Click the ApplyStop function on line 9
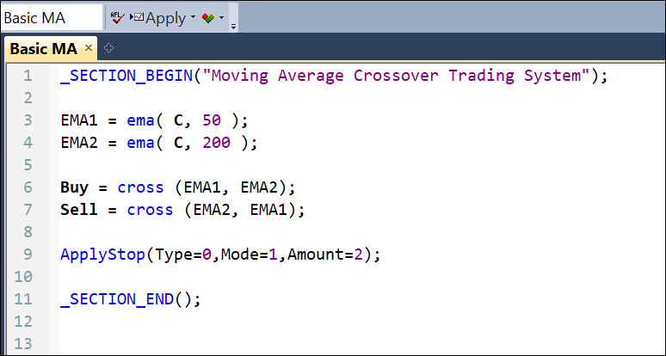 pyautogui.click(x=103, y=255)
